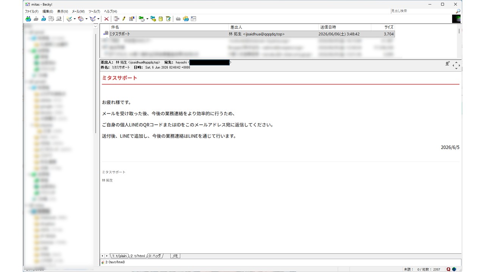Sort the list by the 送信日時 column
Image resolution: width=485 pixels, height=272 pixels.
345,27
